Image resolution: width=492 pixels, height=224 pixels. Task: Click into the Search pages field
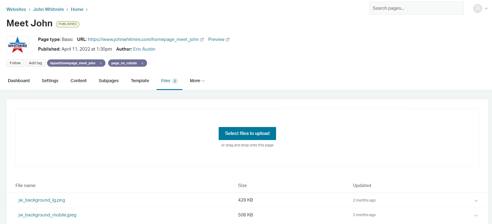(x=416, y=8)
